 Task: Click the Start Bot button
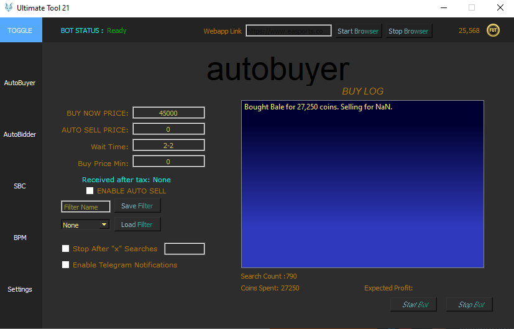(414, 304)
